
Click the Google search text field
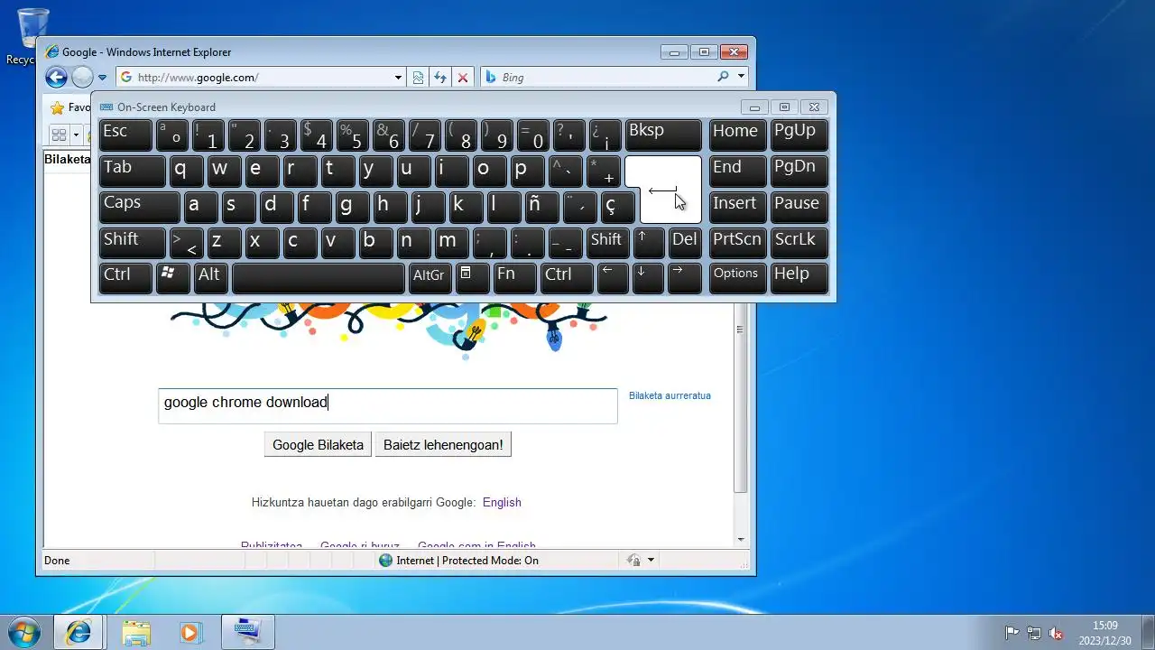pyautogui.click(x=388, y=406)
